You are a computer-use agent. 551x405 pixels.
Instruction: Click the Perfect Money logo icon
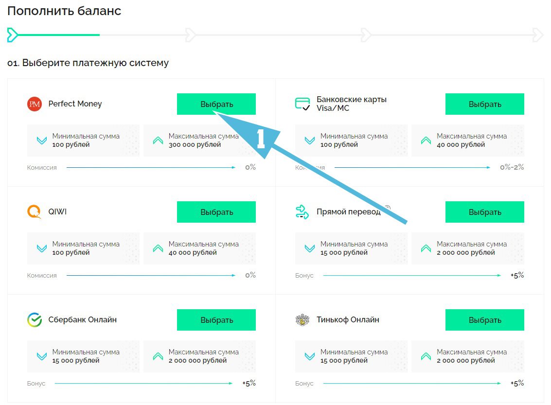click(x=35, y=104)
